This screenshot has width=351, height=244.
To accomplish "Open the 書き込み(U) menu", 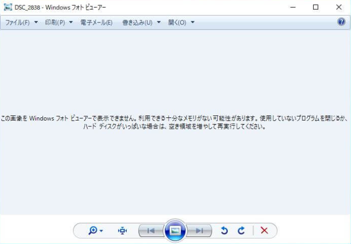I will coord(137,22).
